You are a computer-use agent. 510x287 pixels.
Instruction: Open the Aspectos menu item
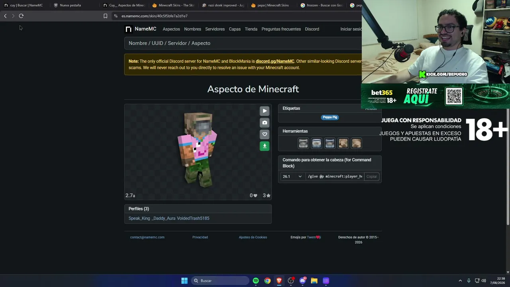[x=171, y=29]
